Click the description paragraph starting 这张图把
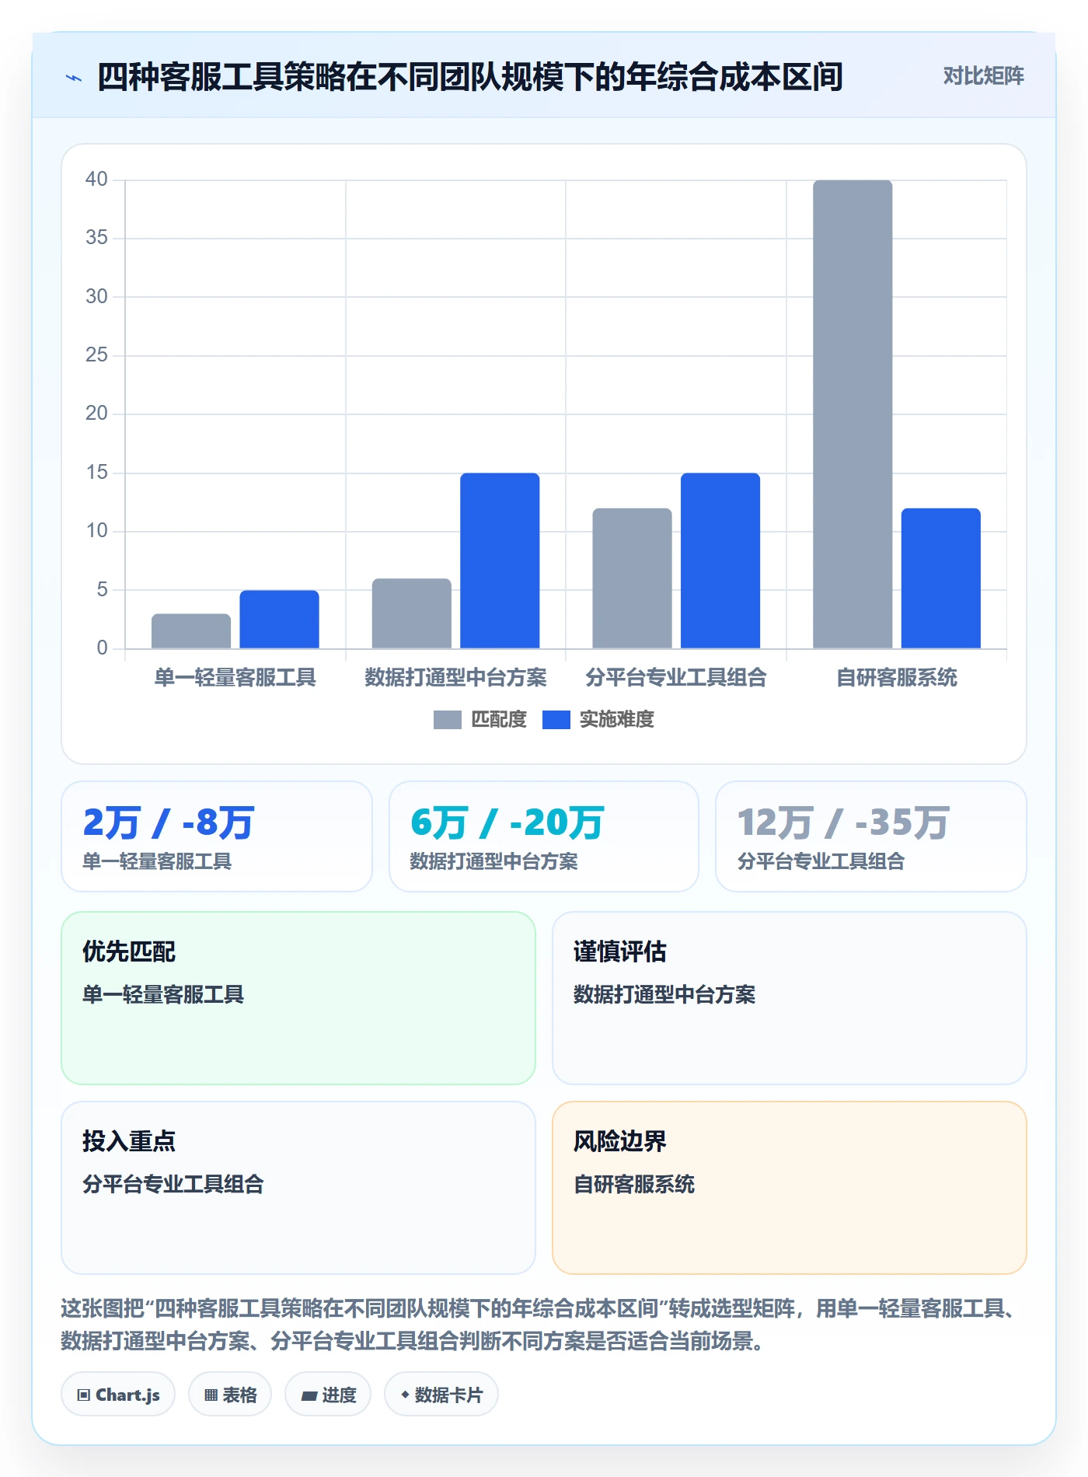 tap(540, 1325)
